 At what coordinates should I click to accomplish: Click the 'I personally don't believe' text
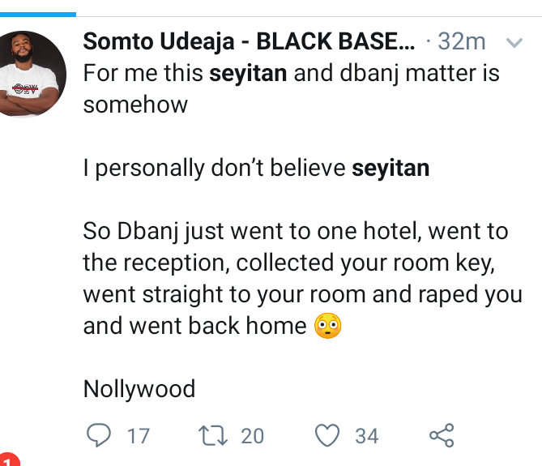[215, 169]
